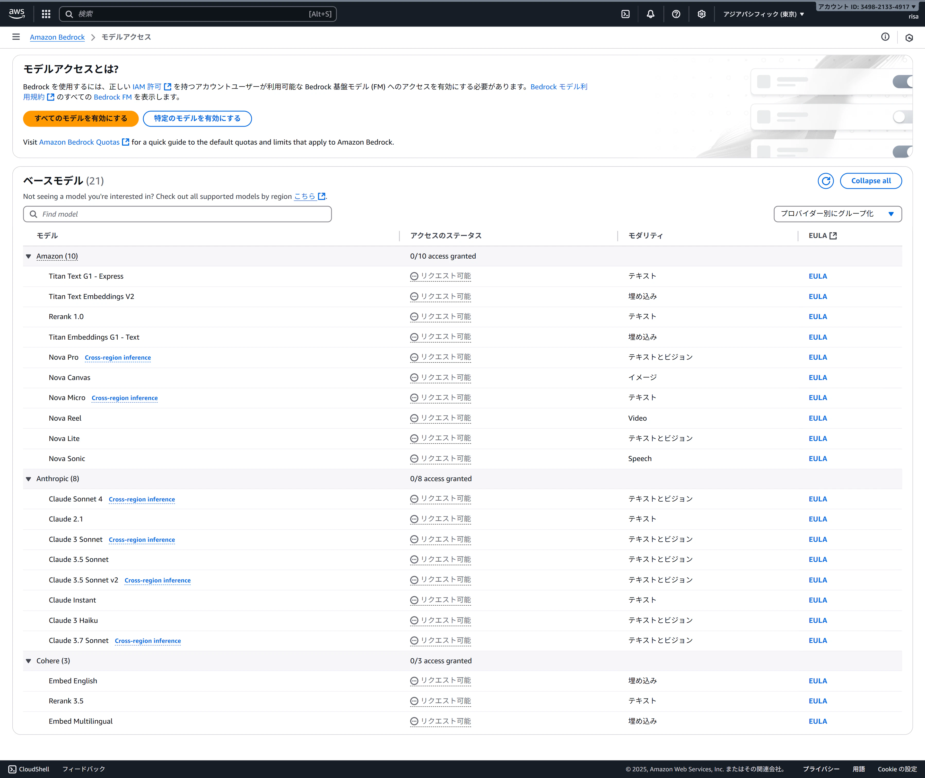Click the Bedrock モデル利用規約 link
925x778 pixels.
pyautogui.click(x=559, y=87)
